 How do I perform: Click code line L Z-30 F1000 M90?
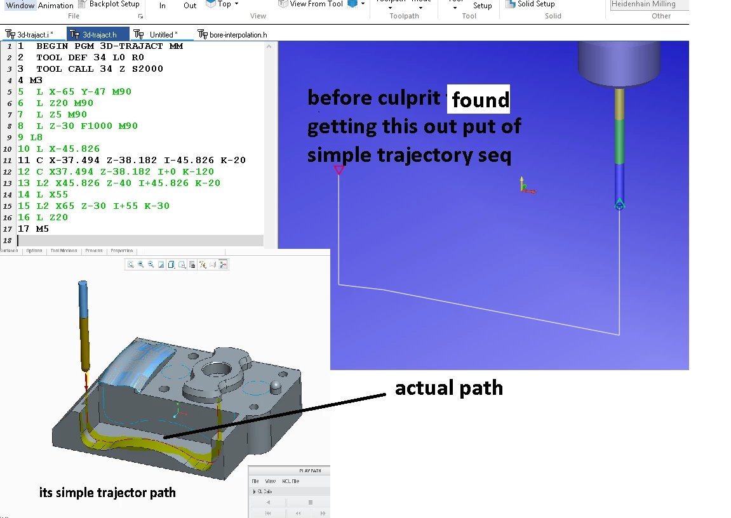click(78, 126)
